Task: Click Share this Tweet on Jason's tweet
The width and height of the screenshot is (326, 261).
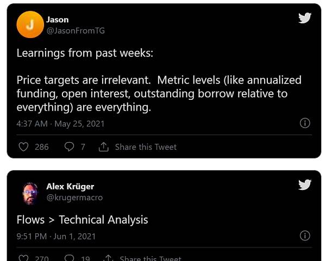Action: pyautogui.click(x=146, y=147)
